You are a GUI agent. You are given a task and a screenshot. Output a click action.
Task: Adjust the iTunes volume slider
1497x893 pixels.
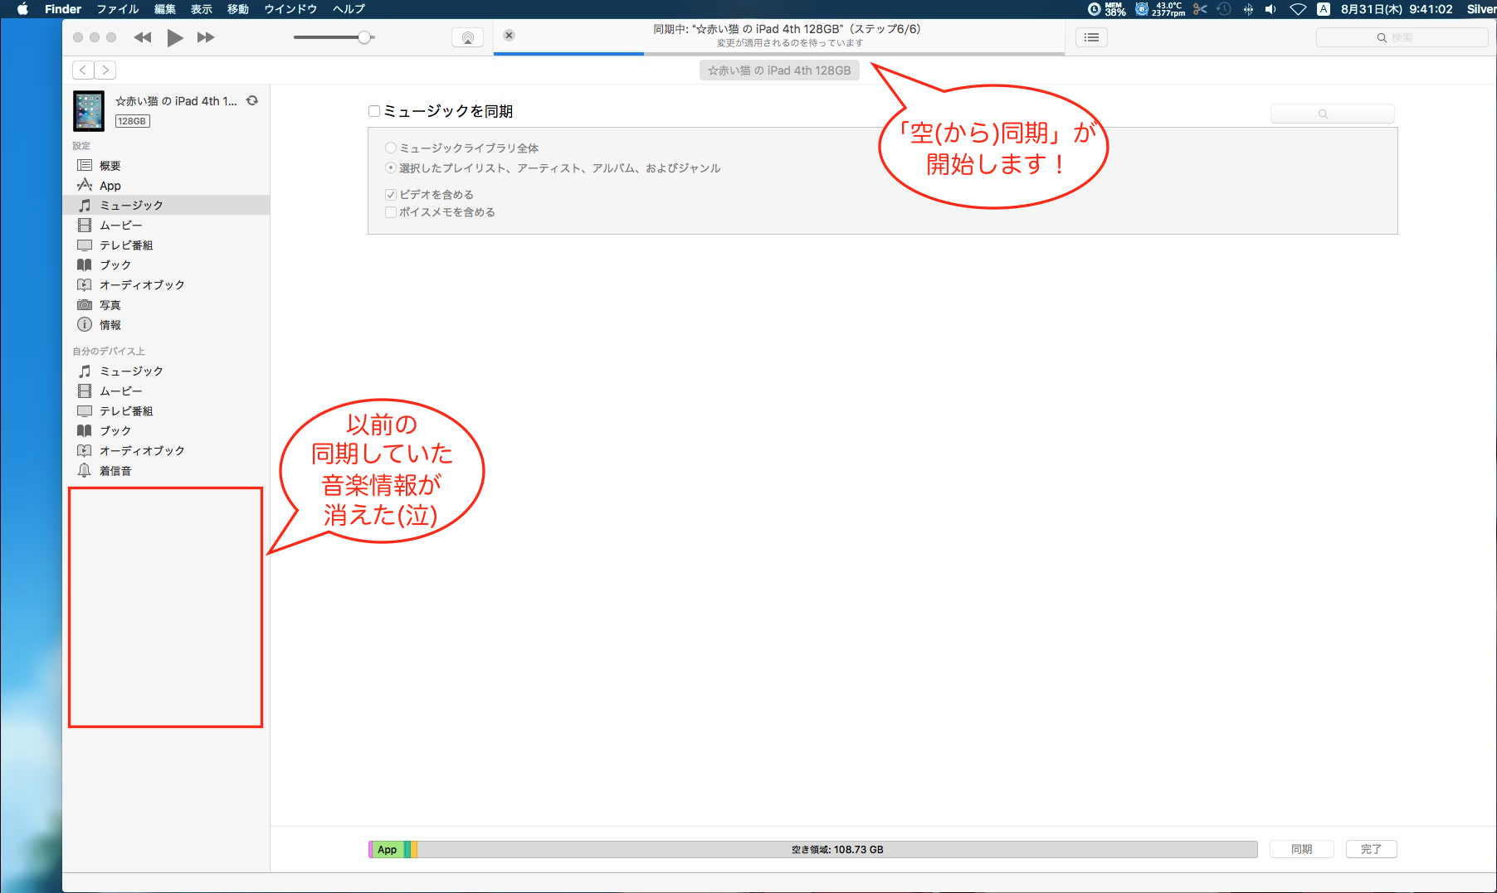pos(334,37)
